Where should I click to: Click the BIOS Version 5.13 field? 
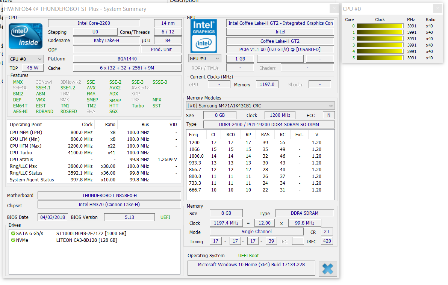(x=129, y=217)
